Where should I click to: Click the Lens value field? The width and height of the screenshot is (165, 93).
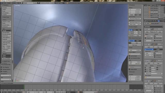tap(135, 50)
